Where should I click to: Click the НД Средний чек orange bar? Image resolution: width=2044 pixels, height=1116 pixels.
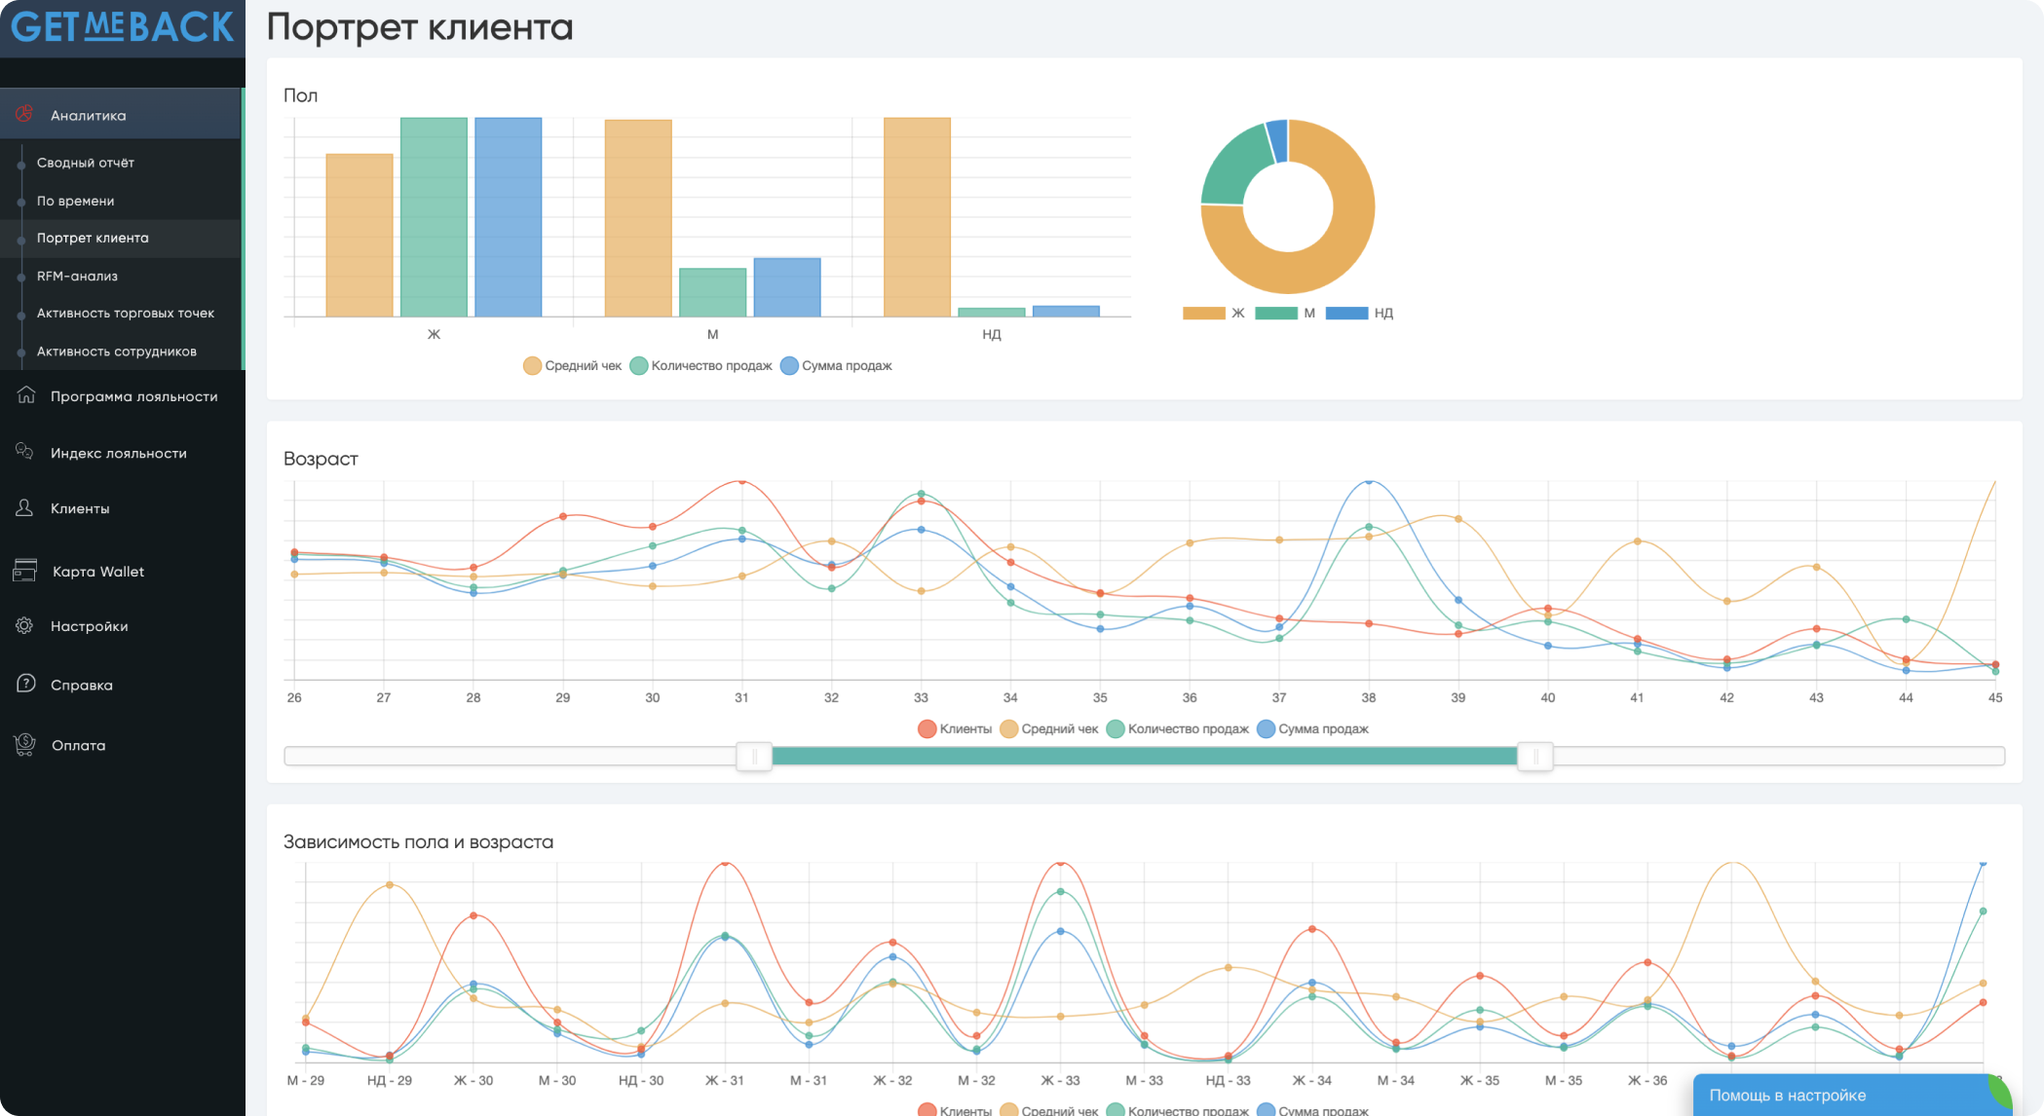coord(917,216)
